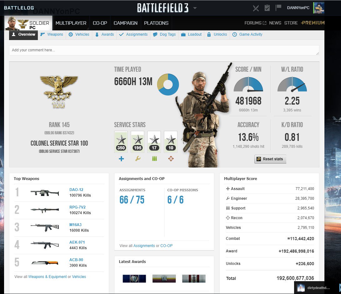Select the Overview tab
Screen dimensions: 341x294
[23, 35]
